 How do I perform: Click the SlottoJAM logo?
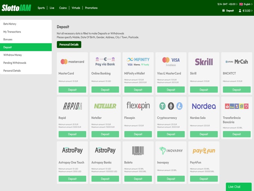[x=16, y=7]
